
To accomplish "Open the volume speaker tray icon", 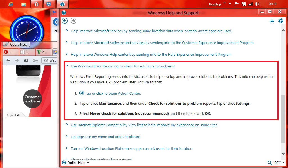I will [x=257, y=4].
